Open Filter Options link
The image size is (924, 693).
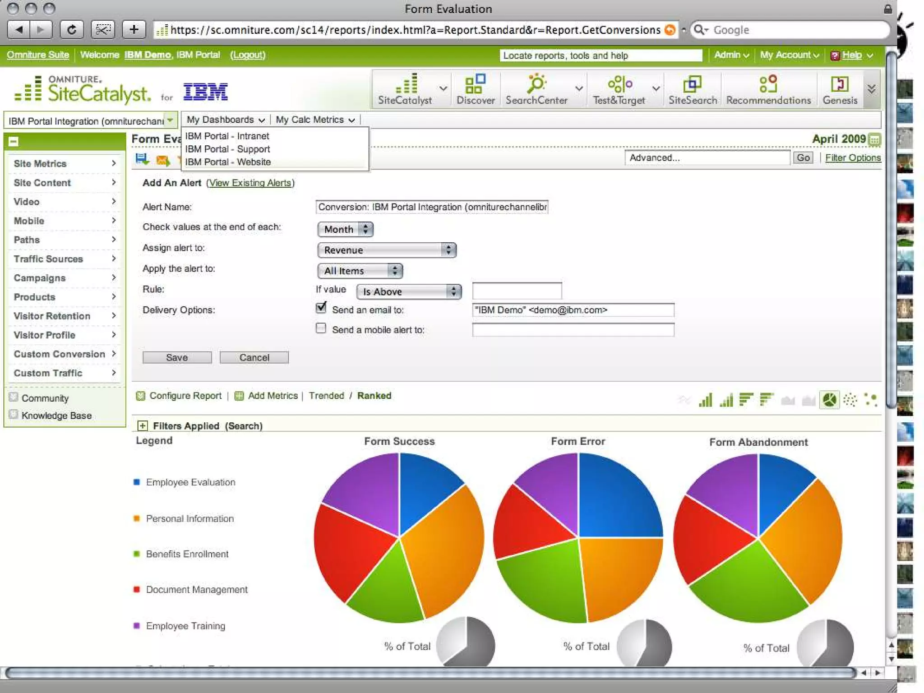point(853,157)
